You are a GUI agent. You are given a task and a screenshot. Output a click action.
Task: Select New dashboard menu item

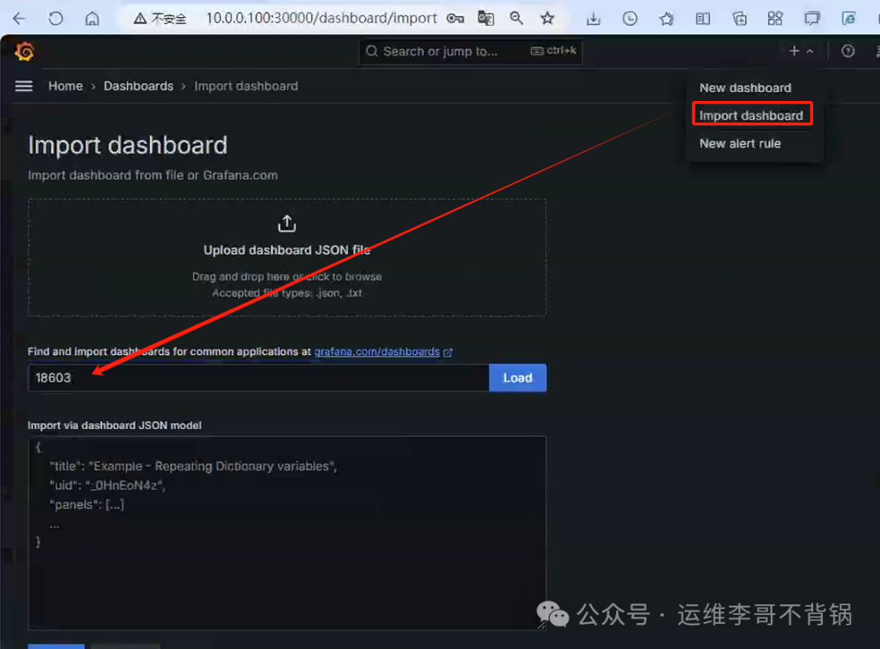pyautogui.click(x=746, y=88)
